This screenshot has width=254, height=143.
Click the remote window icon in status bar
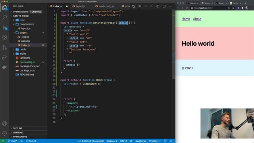click(x=3, y=141)
